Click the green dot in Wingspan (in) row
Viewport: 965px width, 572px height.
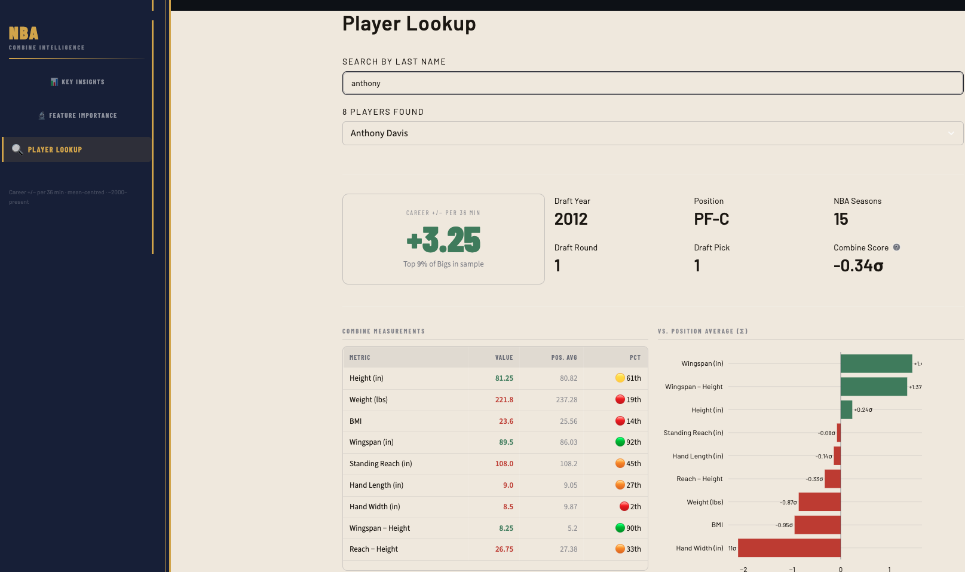click(x=620, y=442)
